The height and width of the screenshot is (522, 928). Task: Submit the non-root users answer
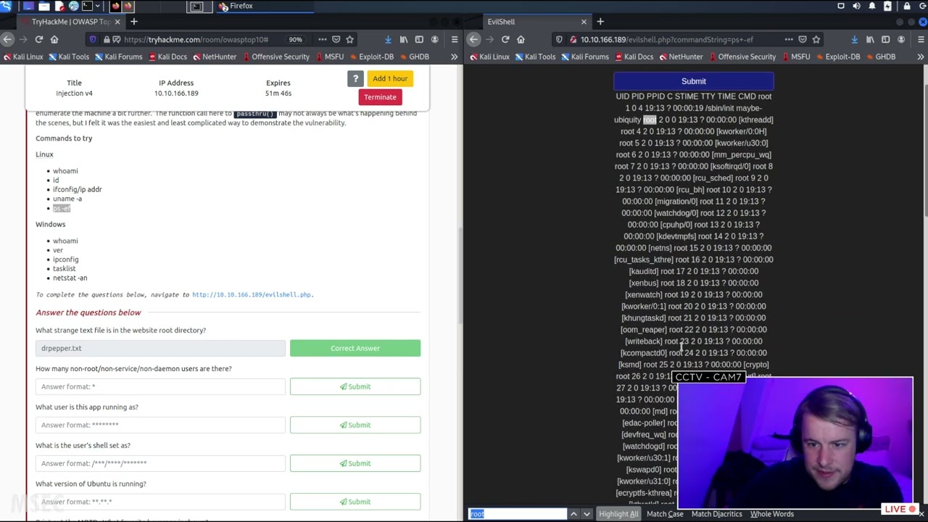point(355,386)
